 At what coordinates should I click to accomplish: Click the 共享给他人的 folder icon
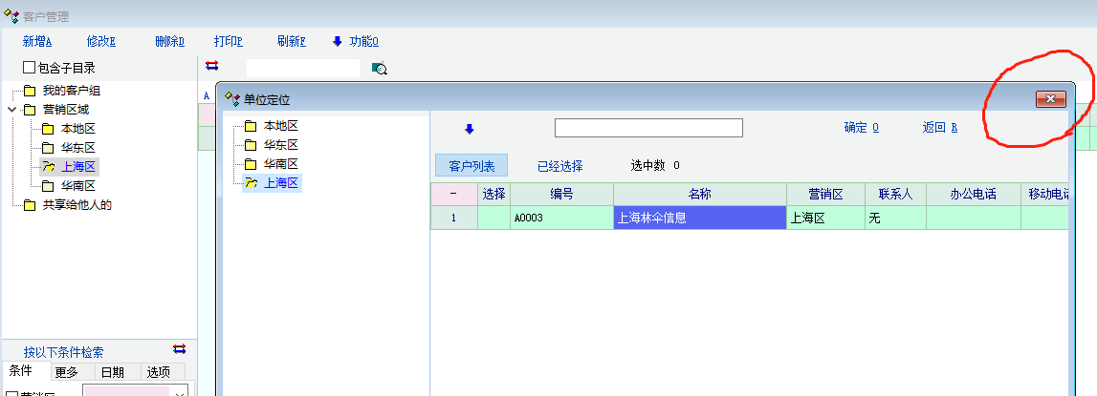point(30,205)
